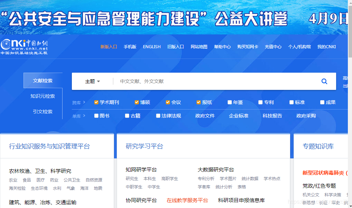Open 学术热点 link

pos(272,179)
